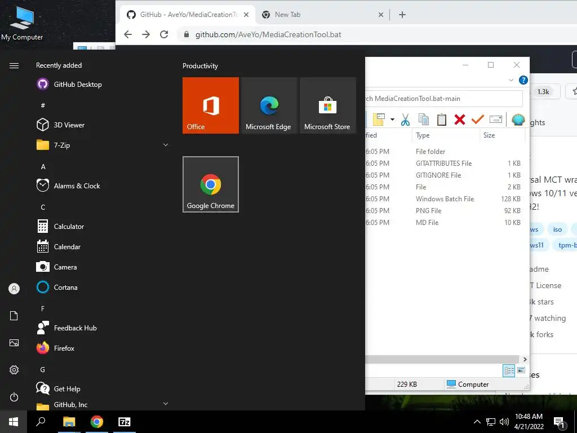
Task: Expand Start menu hamburger navigation
Action: click(14, 65)
